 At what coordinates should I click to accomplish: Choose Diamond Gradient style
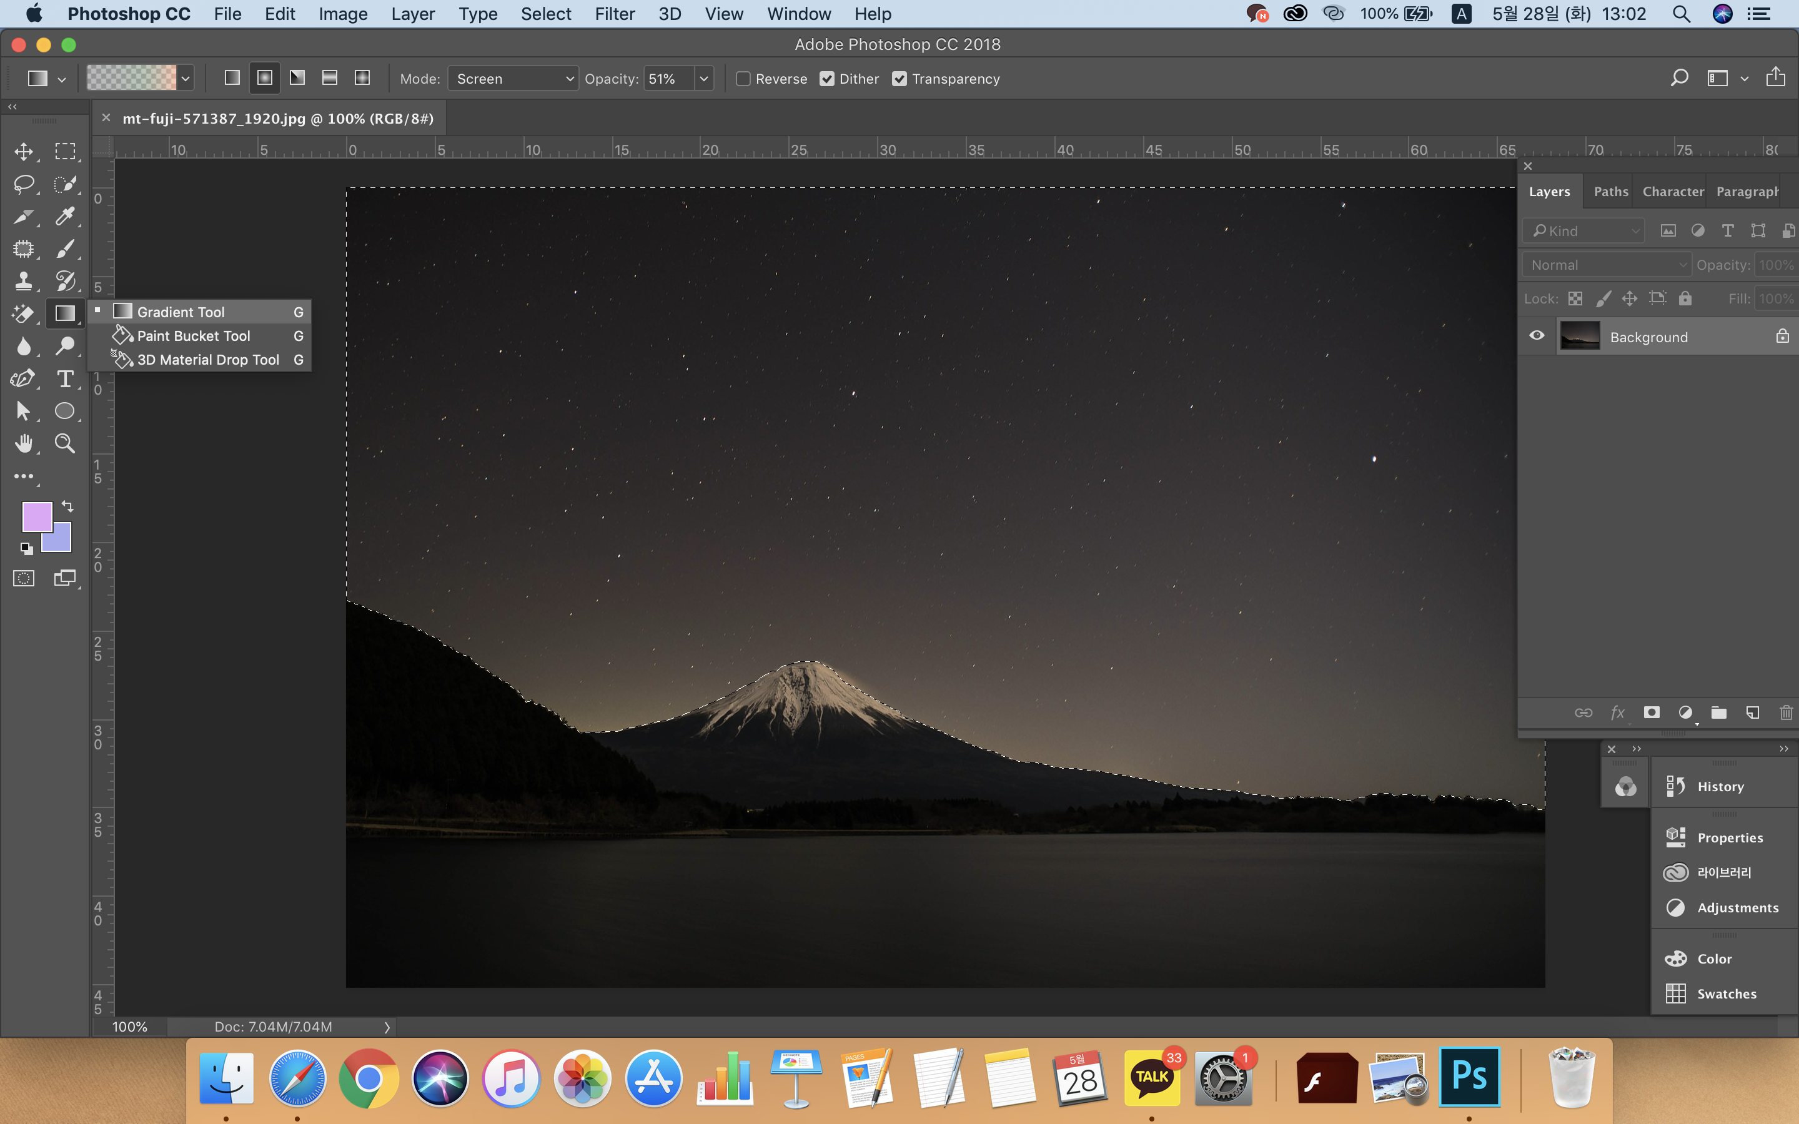coord(363,78)
